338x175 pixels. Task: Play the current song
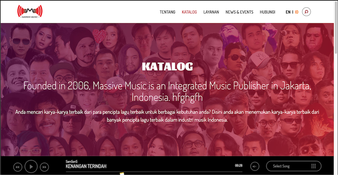coord(31,166)
